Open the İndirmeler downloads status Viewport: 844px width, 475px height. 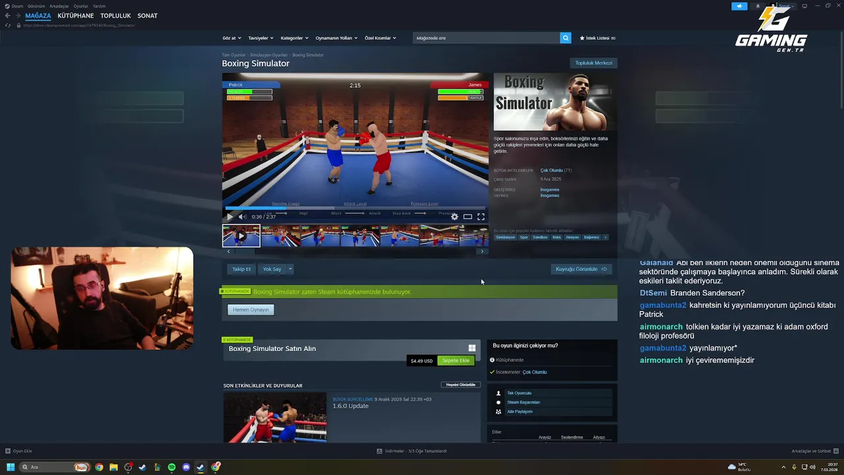412,451
